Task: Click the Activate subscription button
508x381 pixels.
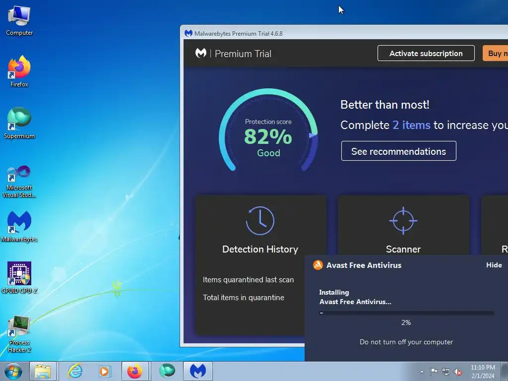Action: tap(426, 53)
